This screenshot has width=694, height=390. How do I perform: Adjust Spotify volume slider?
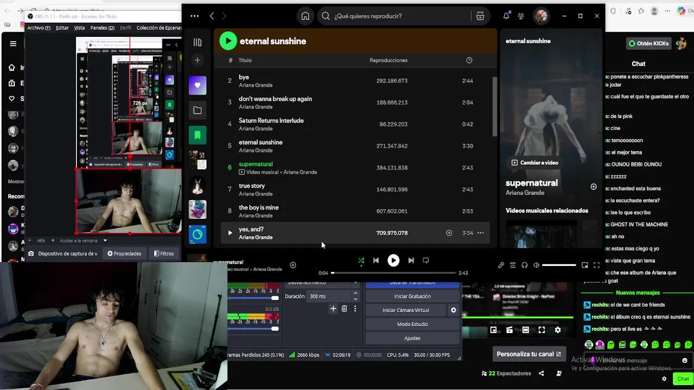coord(559,265)
